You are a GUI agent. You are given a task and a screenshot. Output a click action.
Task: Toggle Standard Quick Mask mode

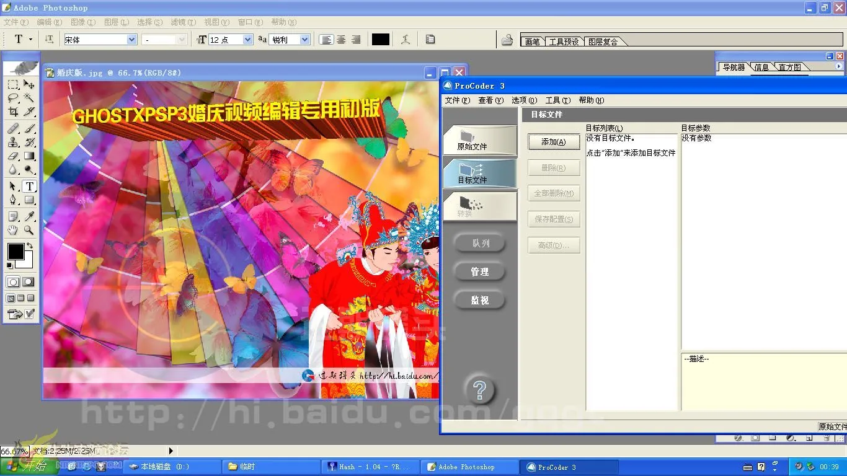tap(12, 281)
